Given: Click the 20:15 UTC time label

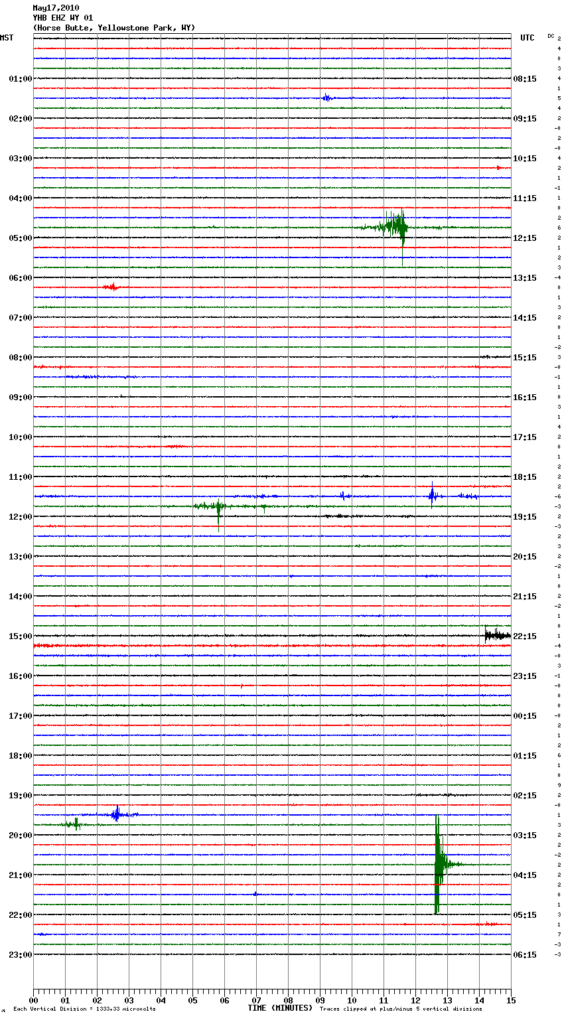Looking at the screenshot, I should coord(525,556).
